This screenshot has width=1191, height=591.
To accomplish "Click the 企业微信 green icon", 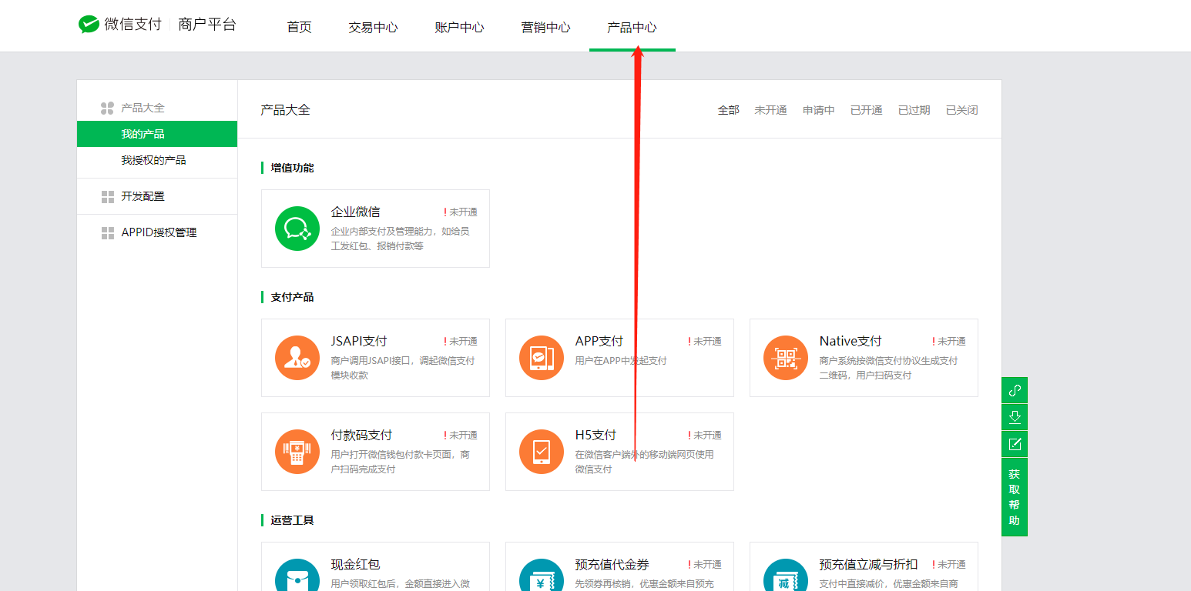I will click(297, 229).
